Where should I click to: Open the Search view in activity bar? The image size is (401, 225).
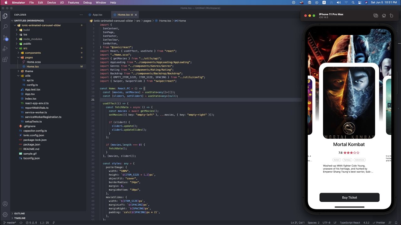5,27
